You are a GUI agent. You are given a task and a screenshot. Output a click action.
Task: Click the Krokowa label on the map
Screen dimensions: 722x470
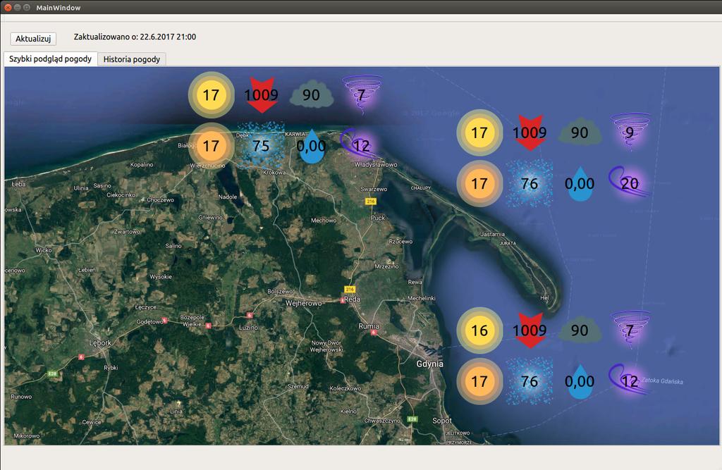coord(274,172)
